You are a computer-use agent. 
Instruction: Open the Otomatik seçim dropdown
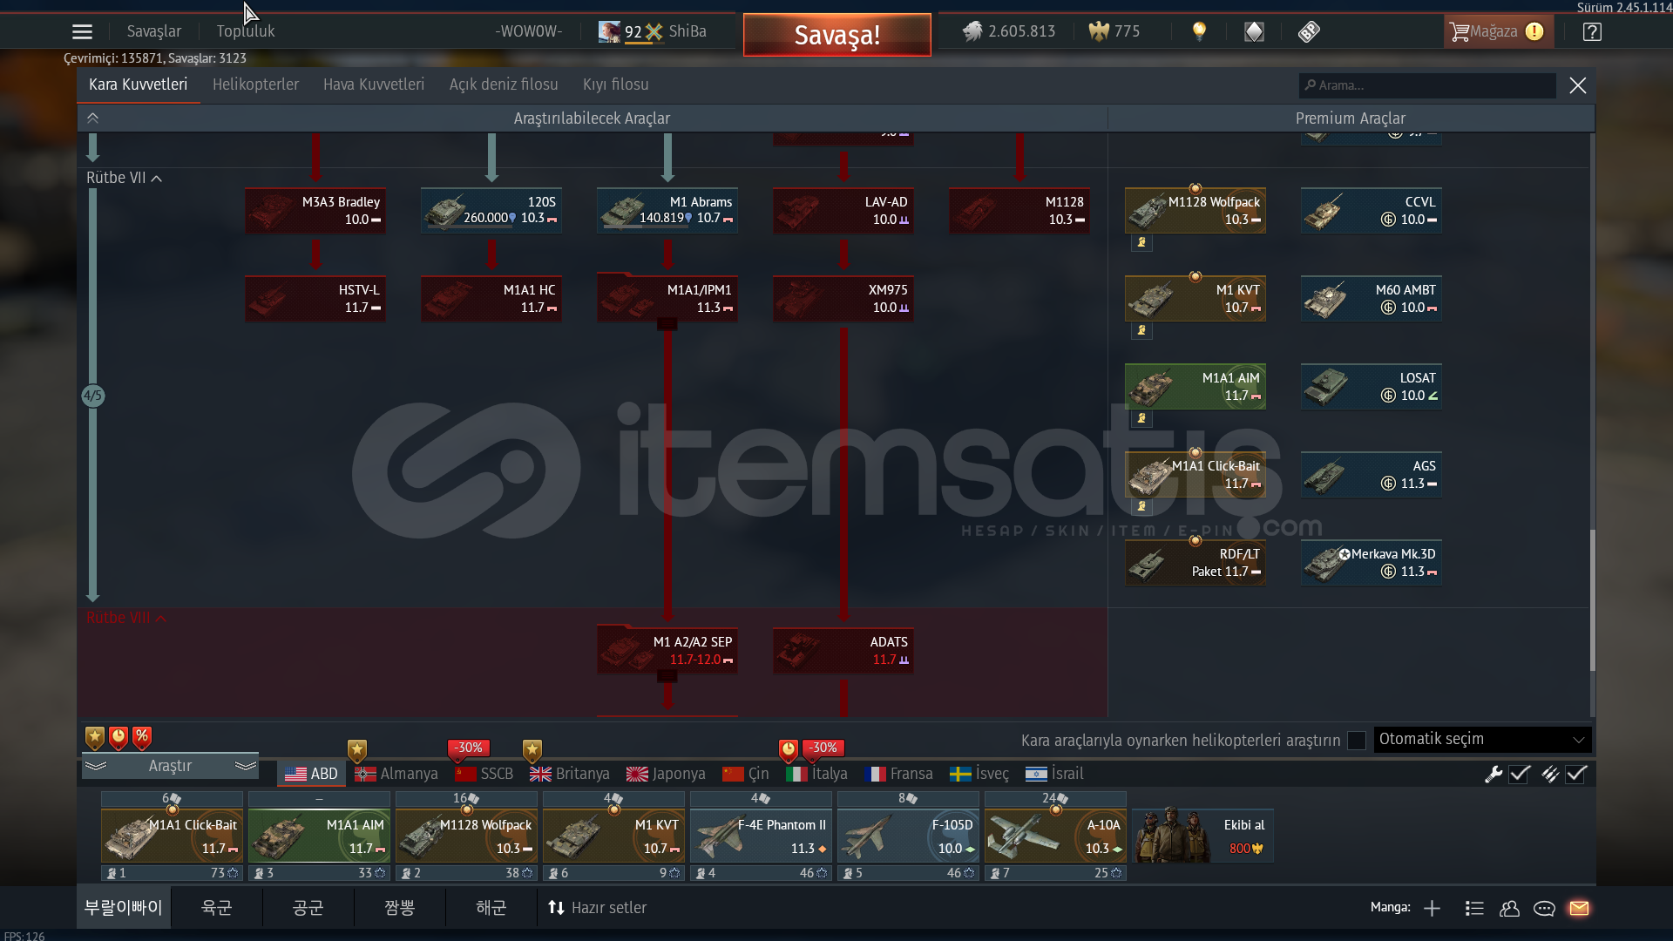coord(1482,739)
